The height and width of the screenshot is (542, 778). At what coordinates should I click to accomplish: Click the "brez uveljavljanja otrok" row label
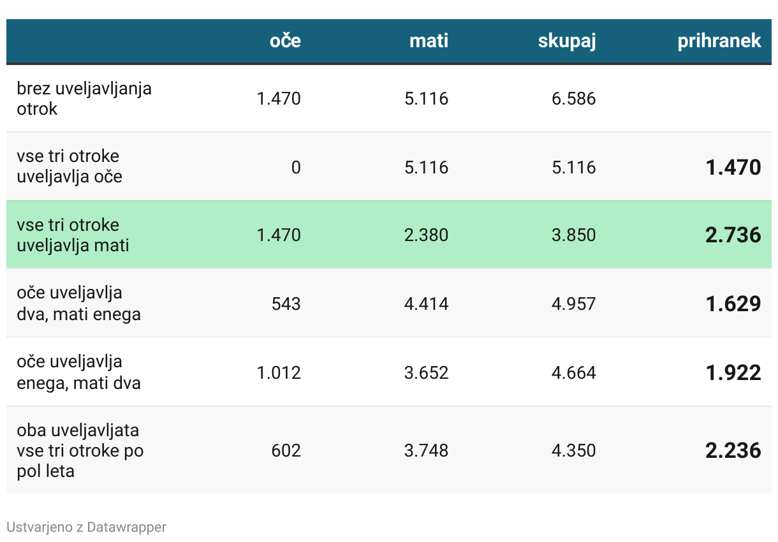point(84,98)
